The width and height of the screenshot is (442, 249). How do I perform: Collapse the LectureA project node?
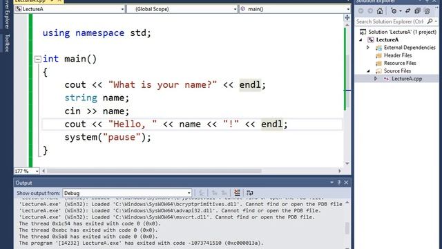[361, 40]
